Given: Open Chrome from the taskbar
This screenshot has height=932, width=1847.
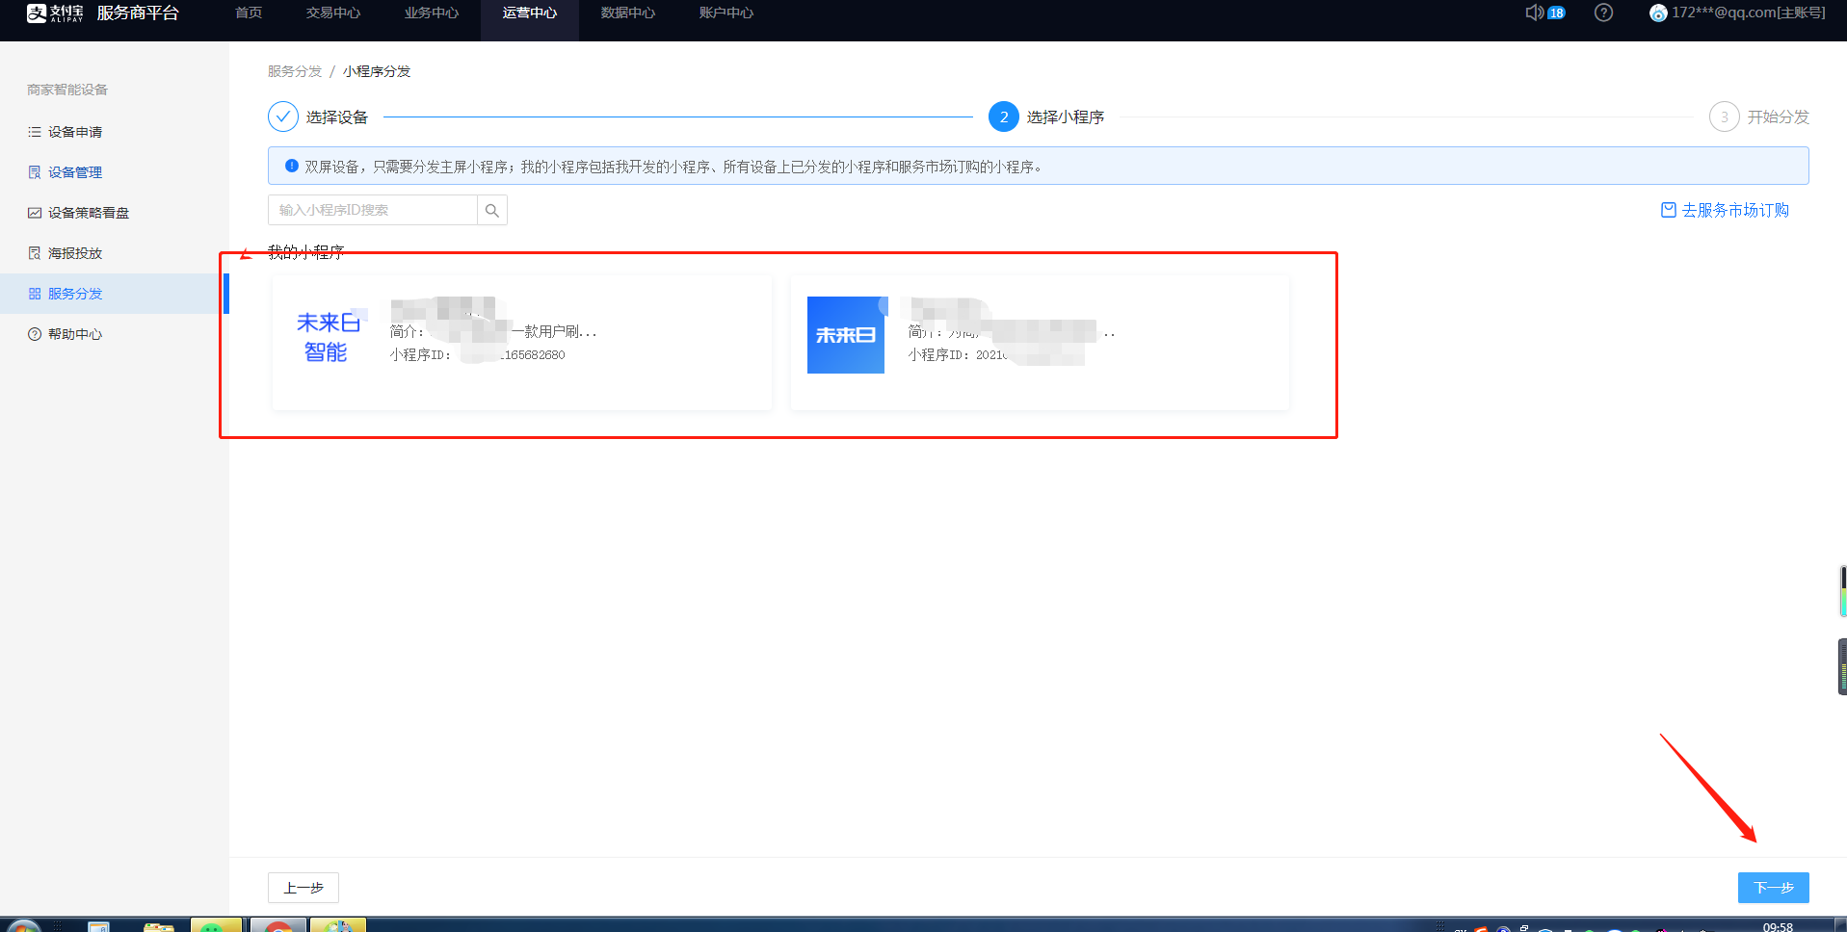Looking at the screenshot, I should tap(278, 926).
